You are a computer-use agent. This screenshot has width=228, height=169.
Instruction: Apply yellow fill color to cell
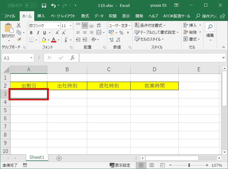point(44,40)
